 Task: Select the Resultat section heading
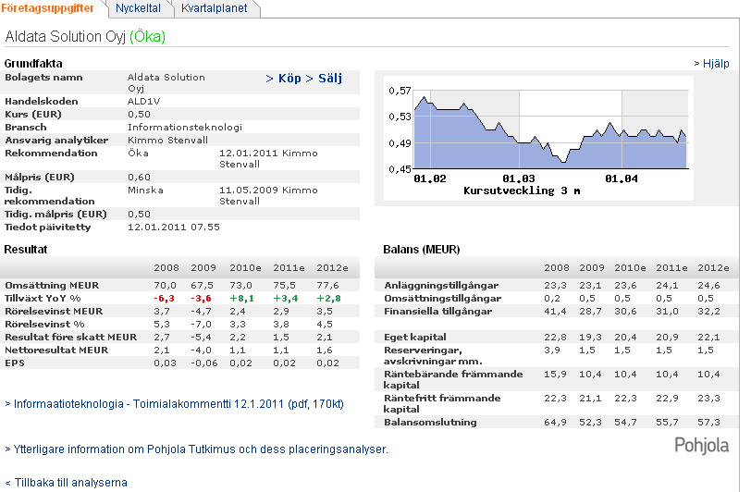[x=25, y=249]
